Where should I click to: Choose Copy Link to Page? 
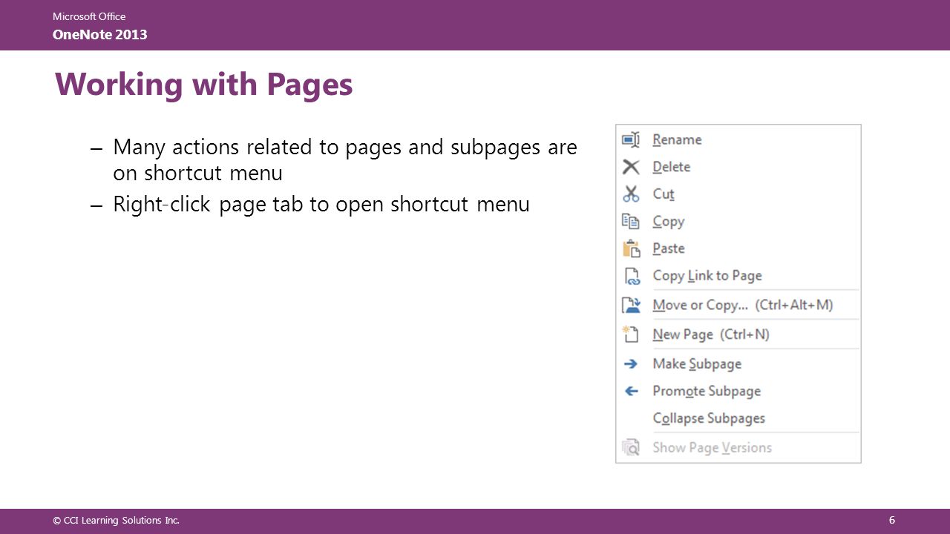pyautogui.click(x=738, y=276)
